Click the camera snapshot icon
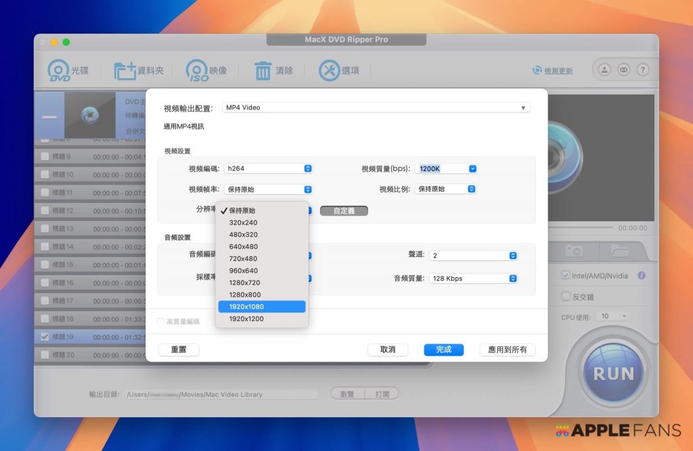 (x=574, y=251)
